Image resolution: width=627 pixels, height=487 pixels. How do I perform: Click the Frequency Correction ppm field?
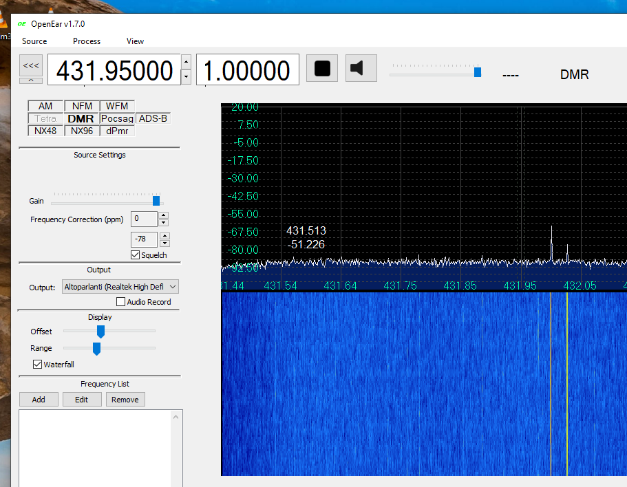coord(144,219)
